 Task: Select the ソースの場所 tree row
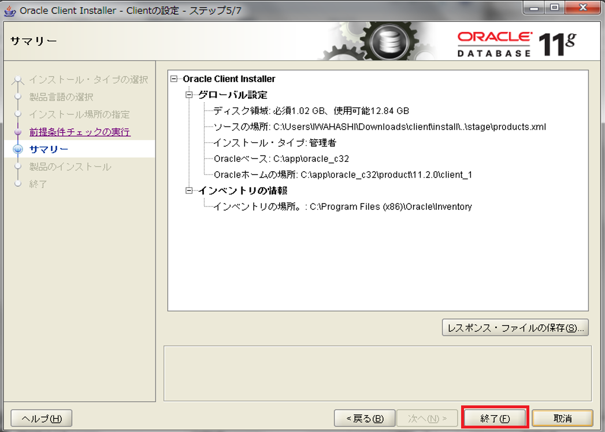380,127
